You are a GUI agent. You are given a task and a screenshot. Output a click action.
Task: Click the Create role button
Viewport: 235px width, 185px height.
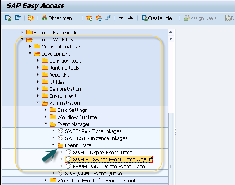click(157, 18)
